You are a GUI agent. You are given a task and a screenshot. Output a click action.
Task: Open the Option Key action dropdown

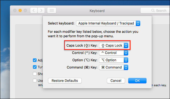[114, 60]
